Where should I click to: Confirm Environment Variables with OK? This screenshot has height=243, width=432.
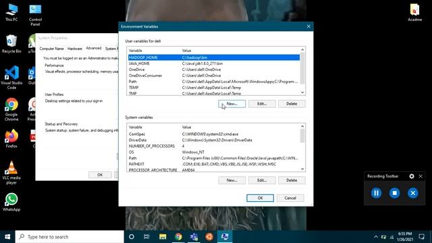tap(260, 198)
